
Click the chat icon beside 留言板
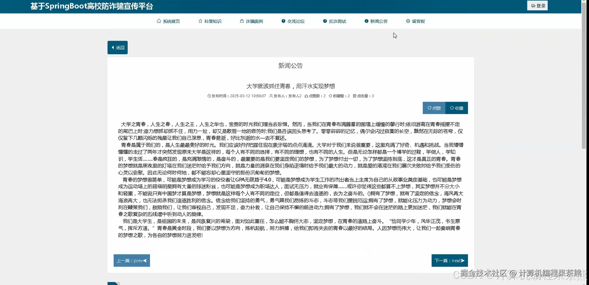click(x=407, y=21)
